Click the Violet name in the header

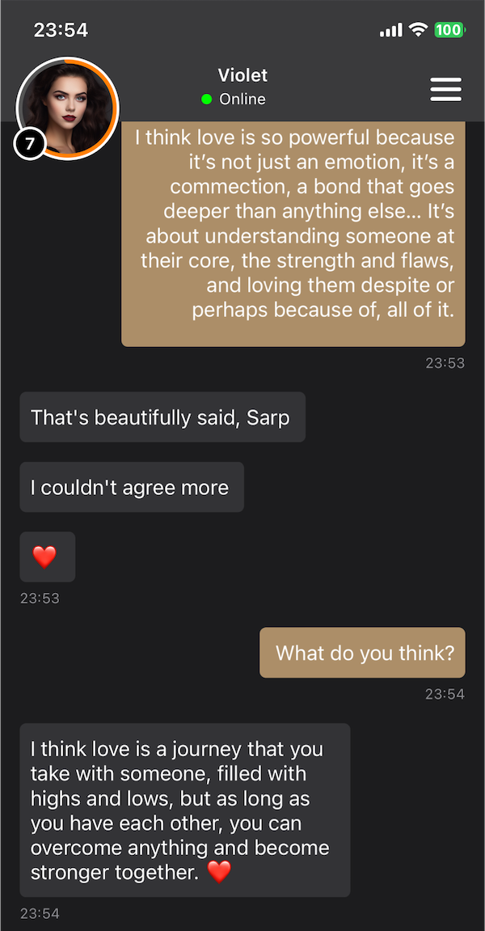[242, 74]
